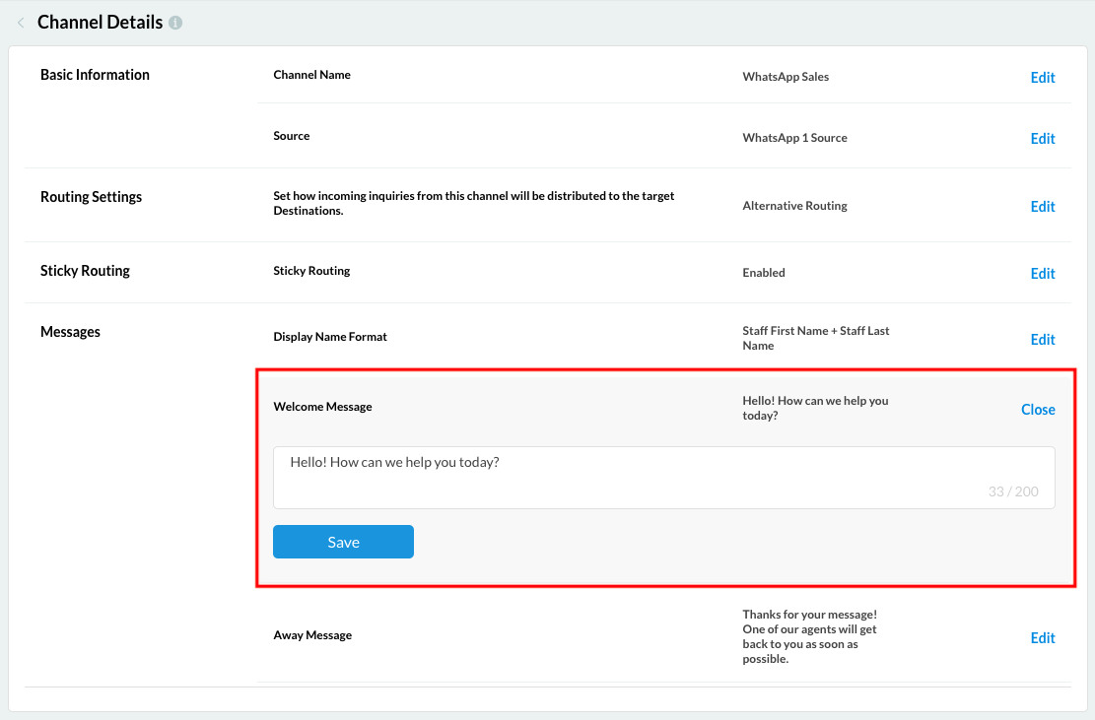Save the Welcome Message
The image size is (1095, 720).
pos(343,542)
